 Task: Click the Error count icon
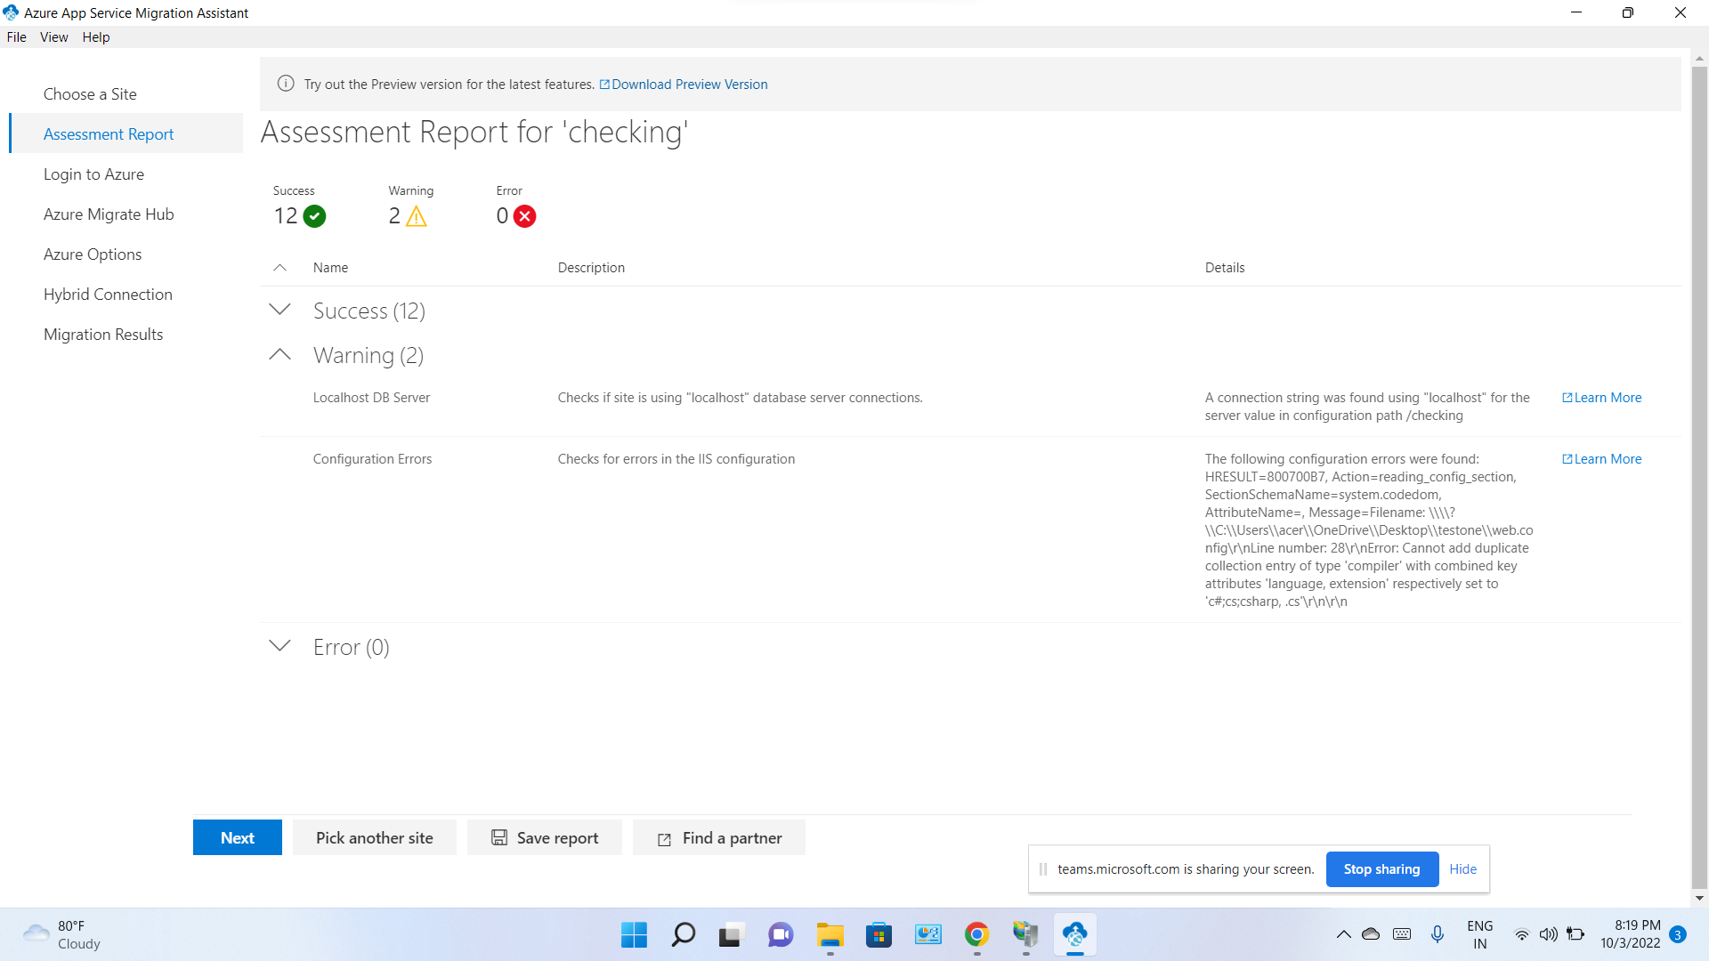[x=524, y=215]
